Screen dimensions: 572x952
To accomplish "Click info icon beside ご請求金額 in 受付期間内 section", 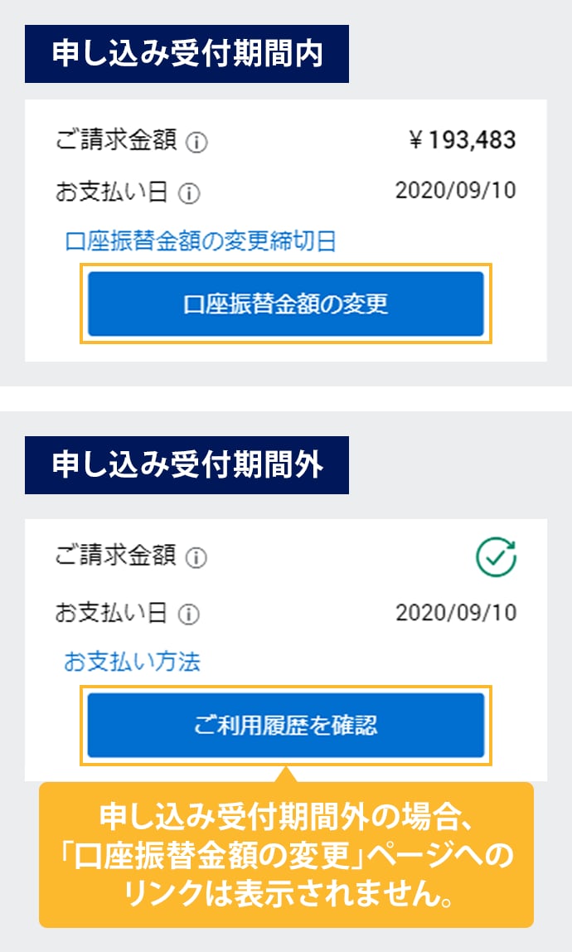I will click(x=196, y=143).
